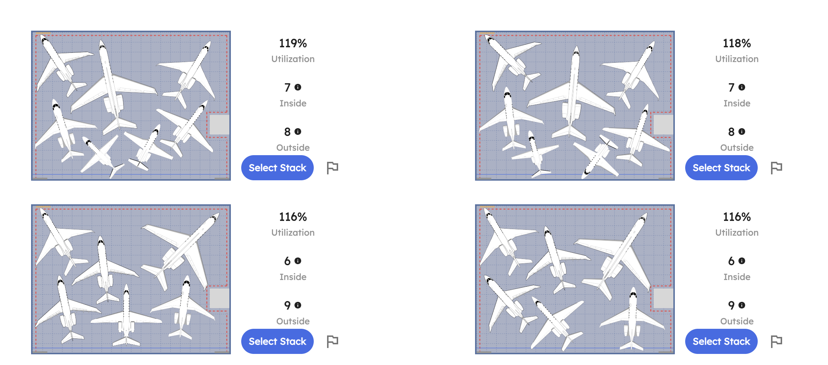The width and height of the screenshot is (828, 365).
Task: Open info tooltip for 9 Outside on left 116% stack
Action: (x=298, y=306)
